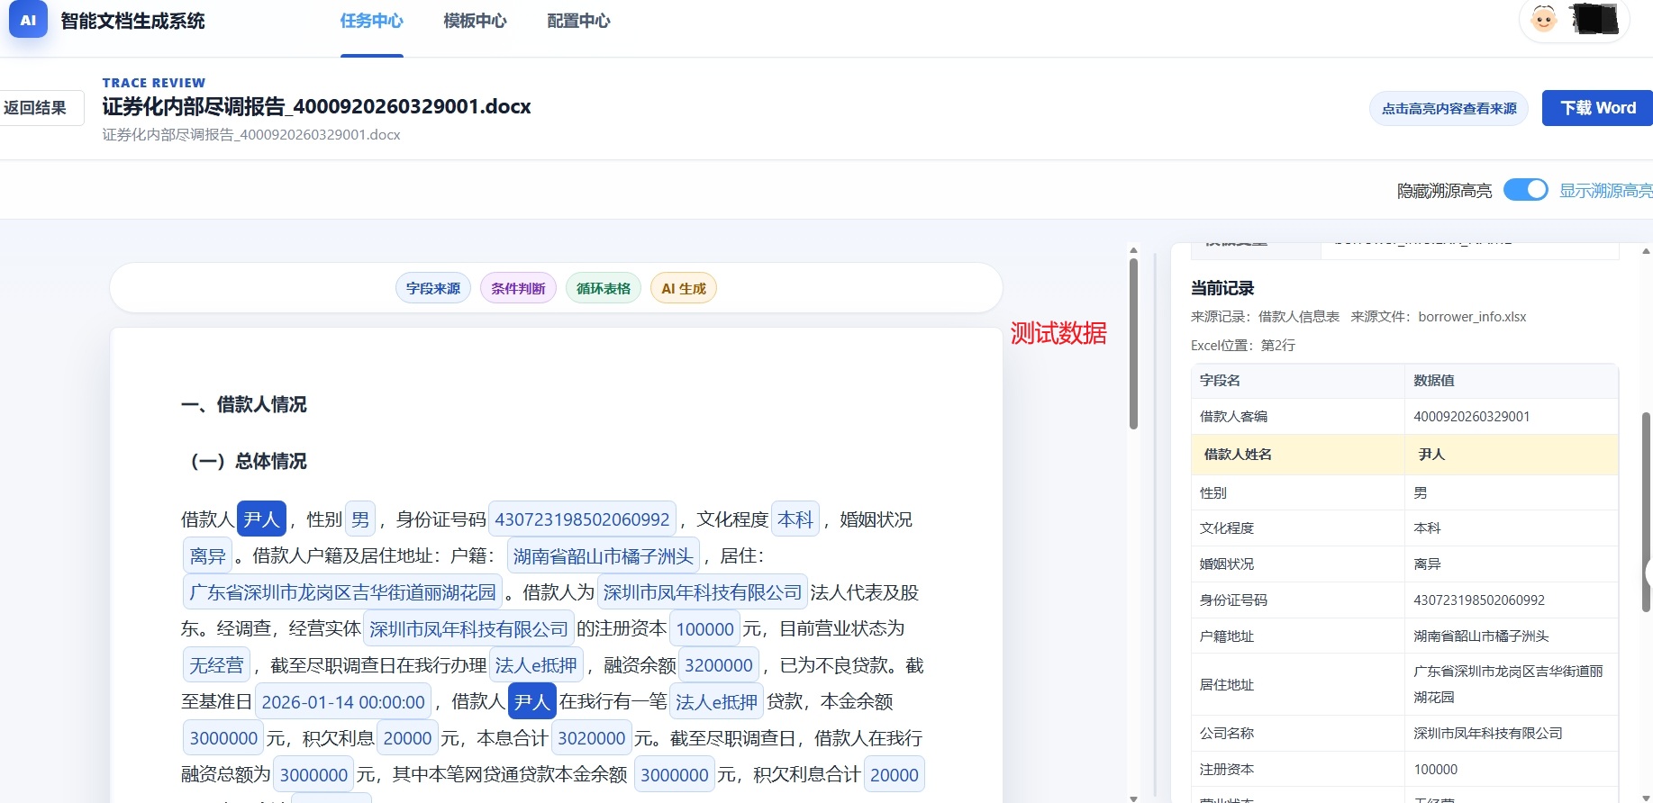The height and width of the screenshot is (803, 1653).
Task: Click 深圳市凤年科技有限公司 after 经营实体
Action: click(468, 628)
